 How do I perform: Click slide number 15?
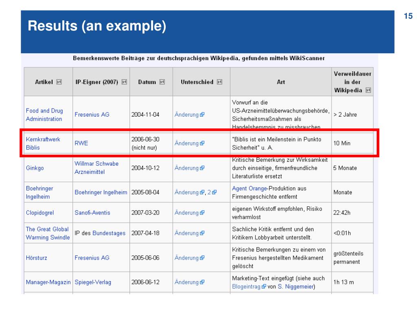(408, 16)
